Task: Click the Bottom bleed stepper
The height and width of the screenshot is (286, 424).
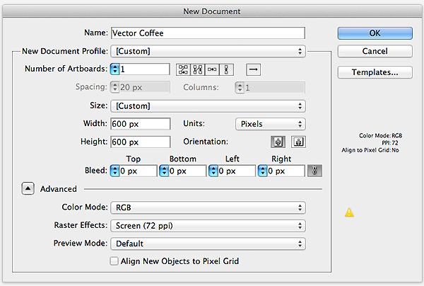Action: pyautogui.click(x=164, y=171)
